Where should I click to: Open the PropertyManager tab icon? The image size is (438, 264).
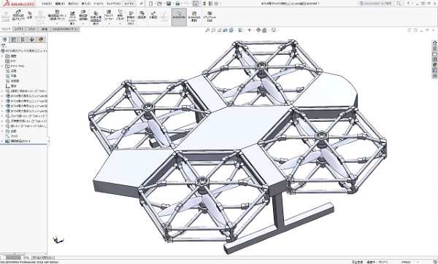click(x=13, y=39)
